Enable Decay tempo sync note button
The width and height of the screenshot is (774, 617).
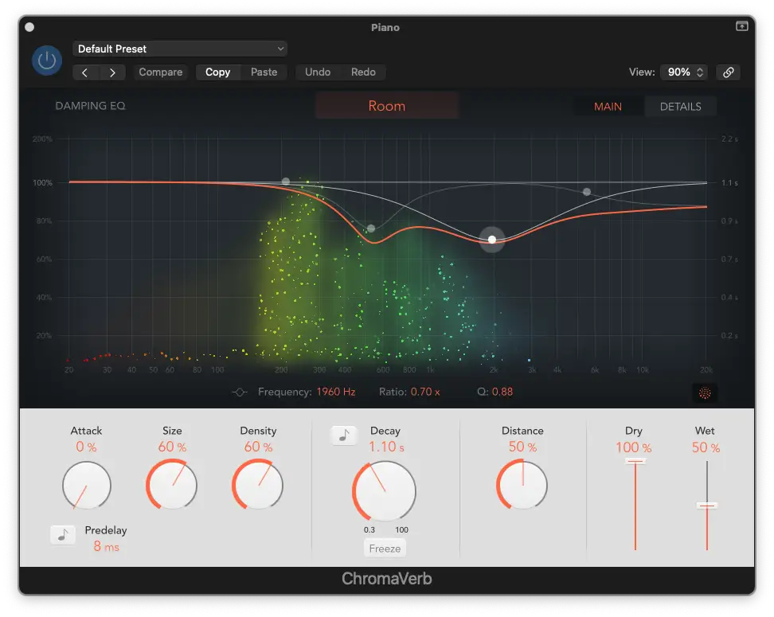(344, 435)
